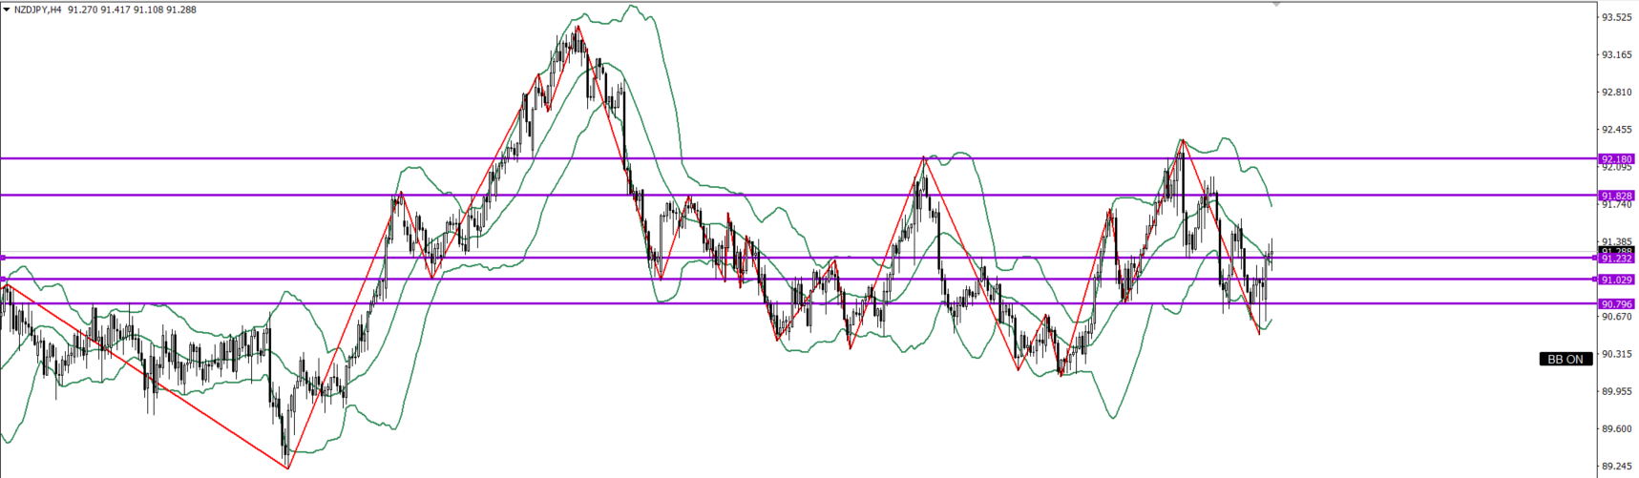The height and width of the screenshot is (478, 1639).
Task: Click the highest red zigzag peak
Action: (578, 27)
